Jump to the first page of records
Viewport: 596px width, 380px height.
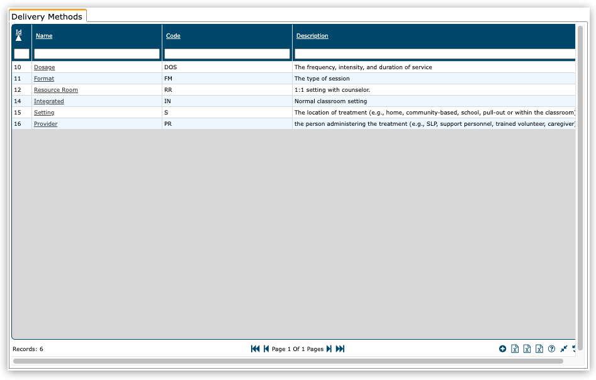pos(255,349)
